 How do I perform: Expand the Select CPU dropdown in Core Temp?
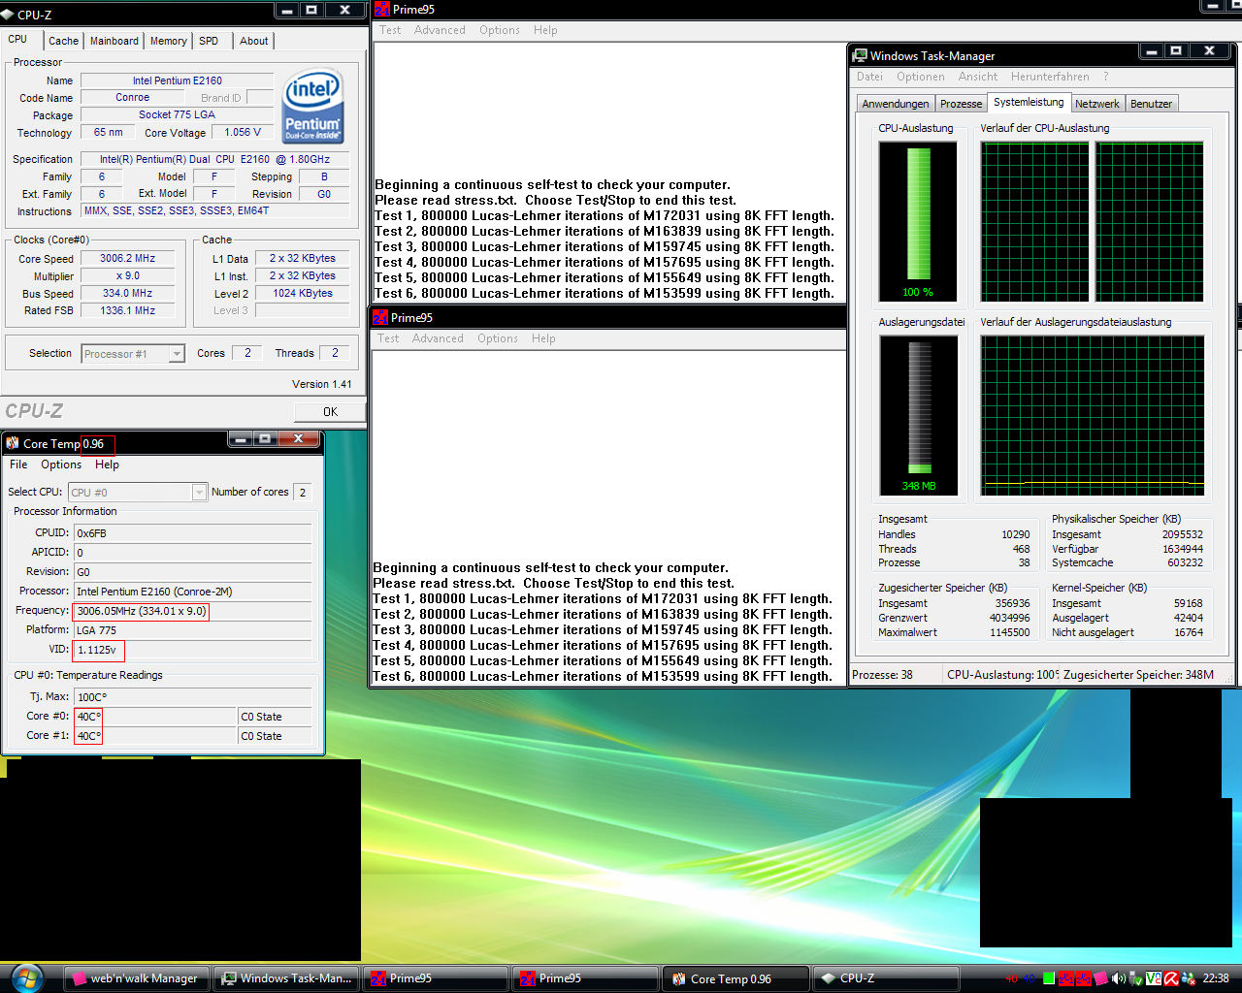tap(199, 493)
